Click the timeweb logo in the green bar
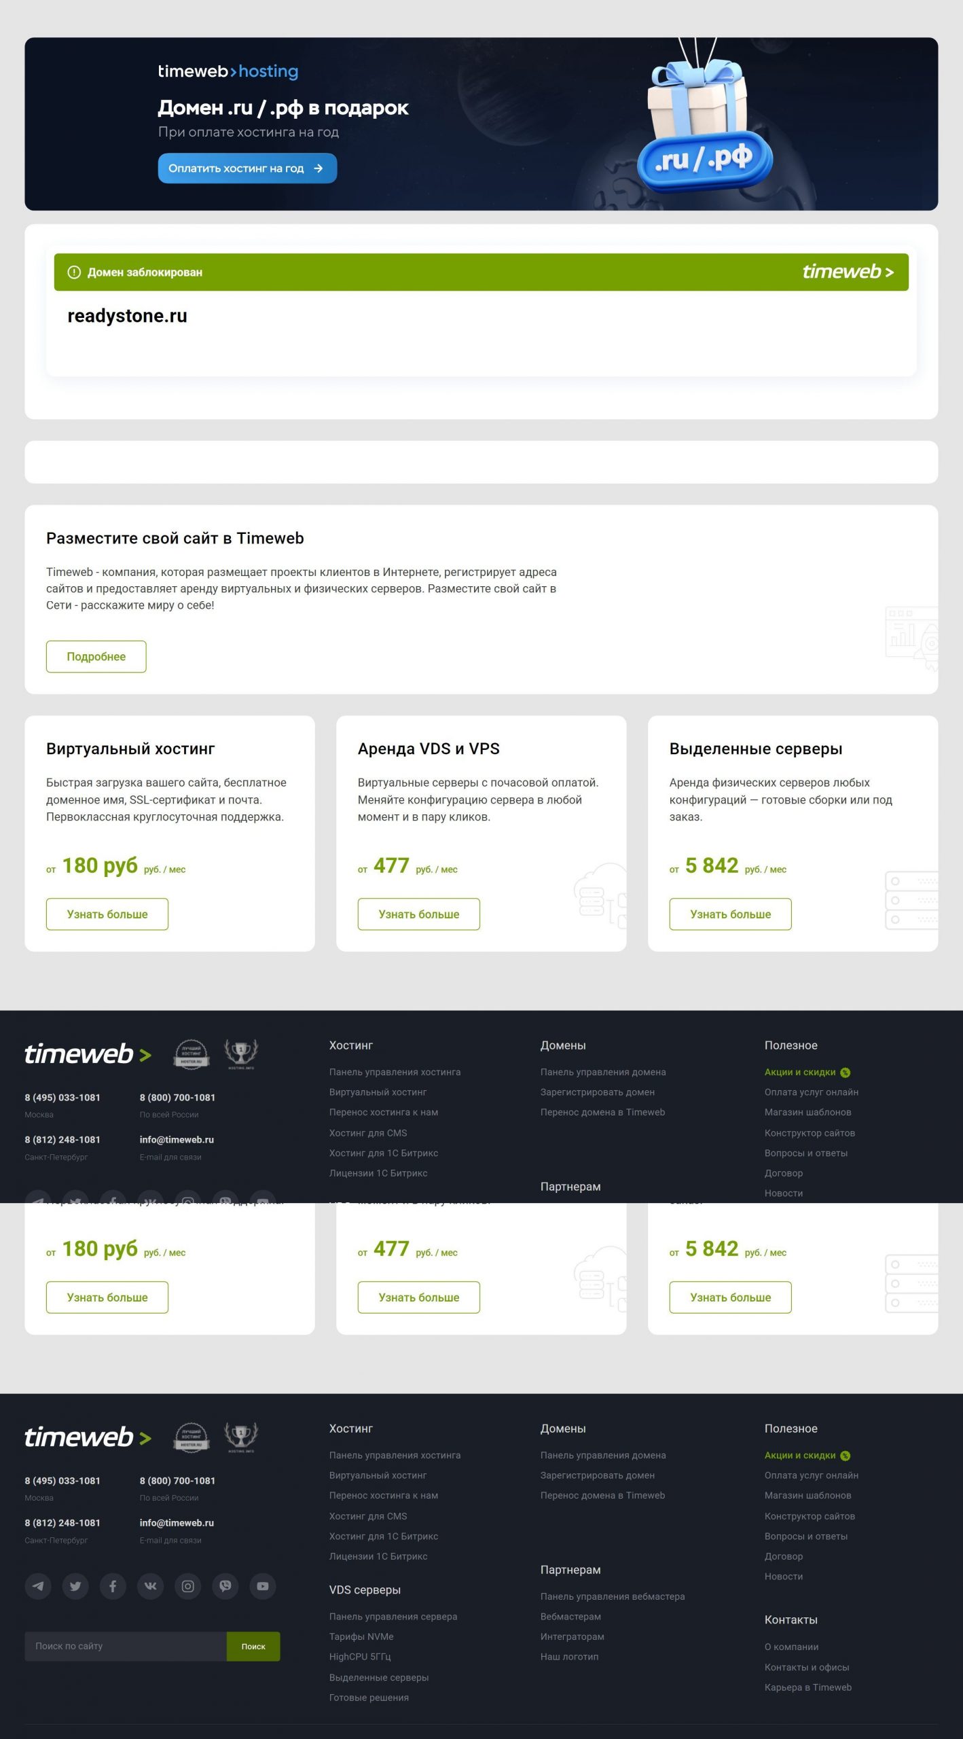This screenshot has width=963, height=1739. 848,272
